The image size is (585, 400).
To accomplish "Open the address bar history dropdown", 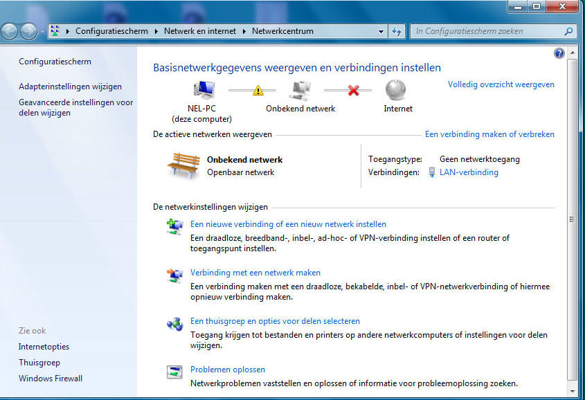I will (x=381, y=32).
